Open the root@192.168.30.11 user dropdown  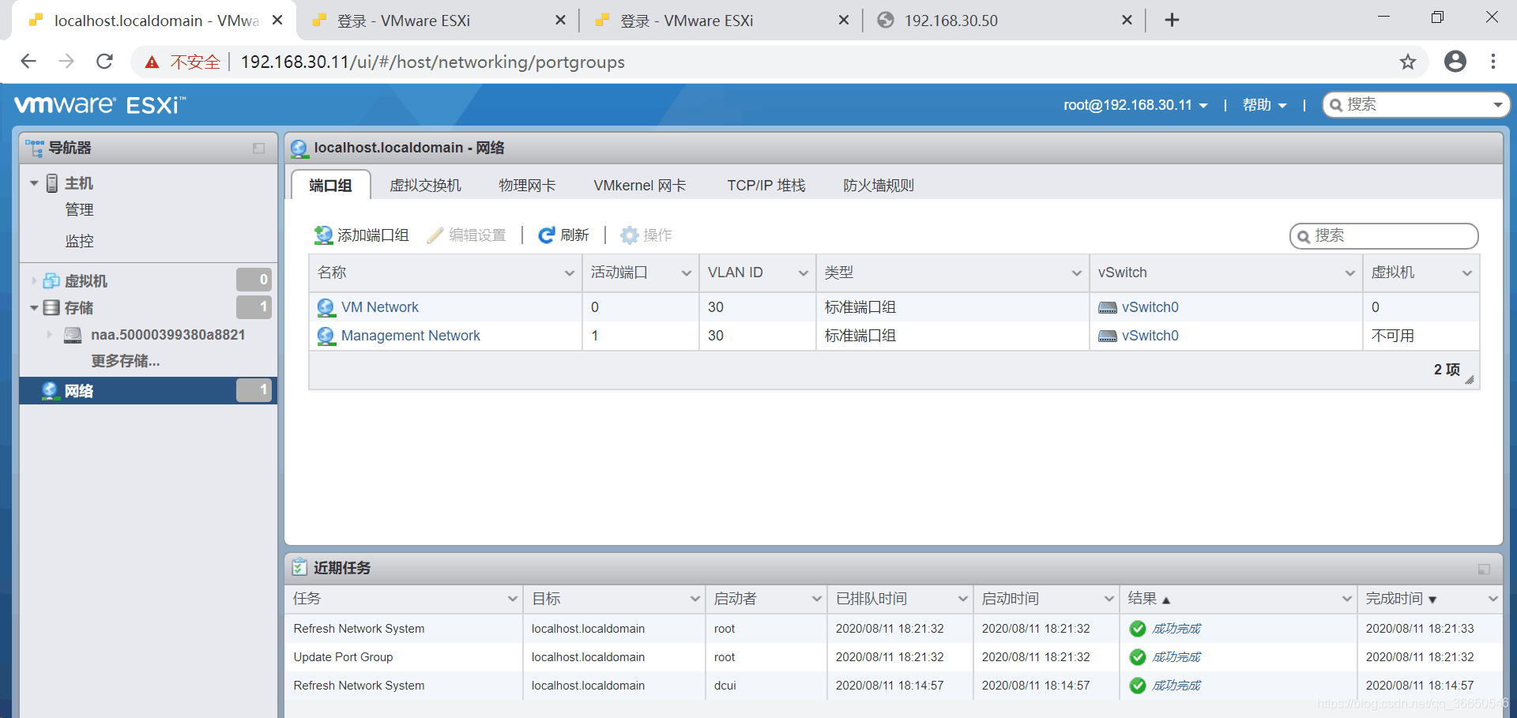1135,105
